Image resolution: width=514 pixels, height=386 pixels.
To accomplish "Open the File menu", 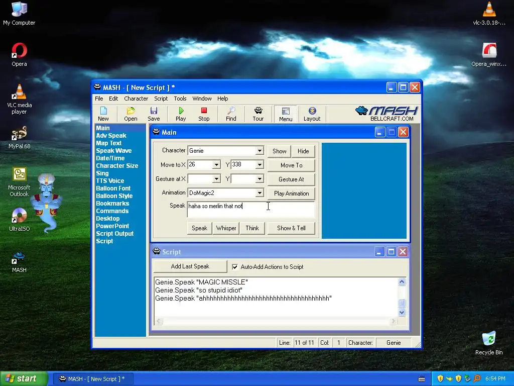I will (99, 99).
